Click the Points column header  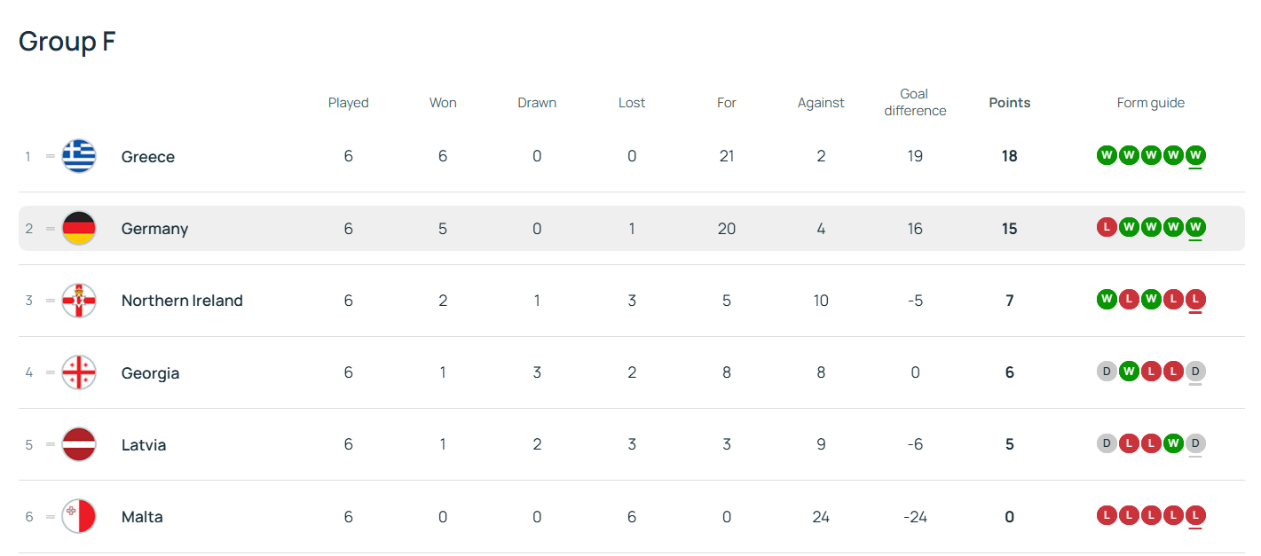(1009, 103)
